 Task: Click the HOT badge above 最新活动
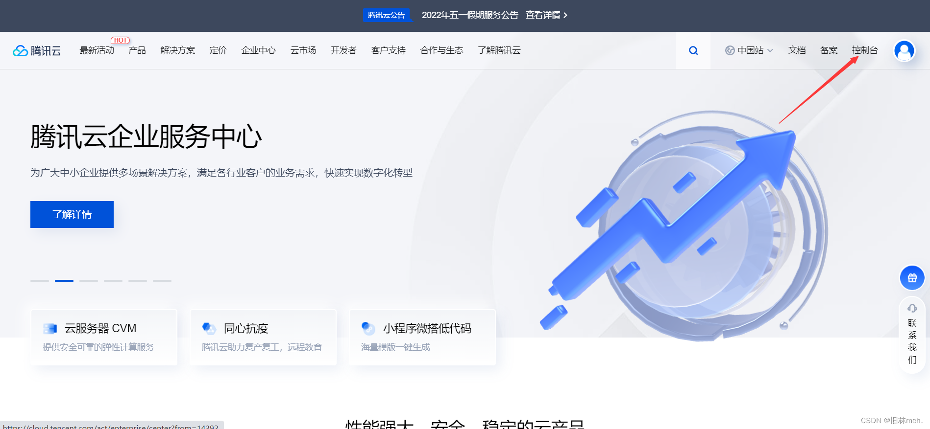[120, 40]
